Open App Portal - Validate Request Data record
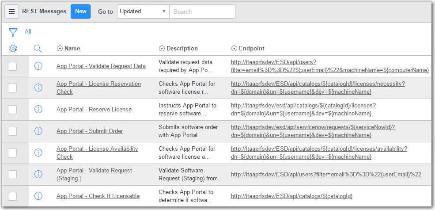This screenshot has height=210, width=435. [x=101, y=66]
